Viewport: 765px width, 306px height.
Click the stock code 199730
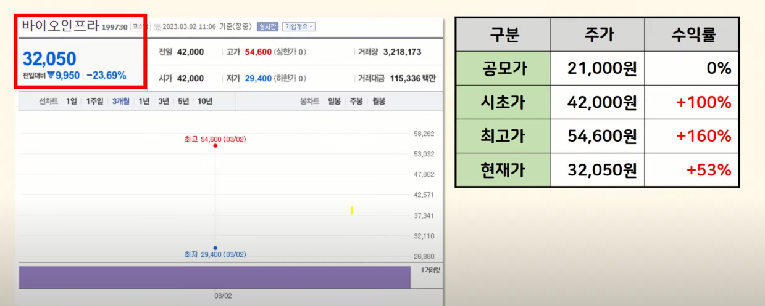[x=115, y=28]
